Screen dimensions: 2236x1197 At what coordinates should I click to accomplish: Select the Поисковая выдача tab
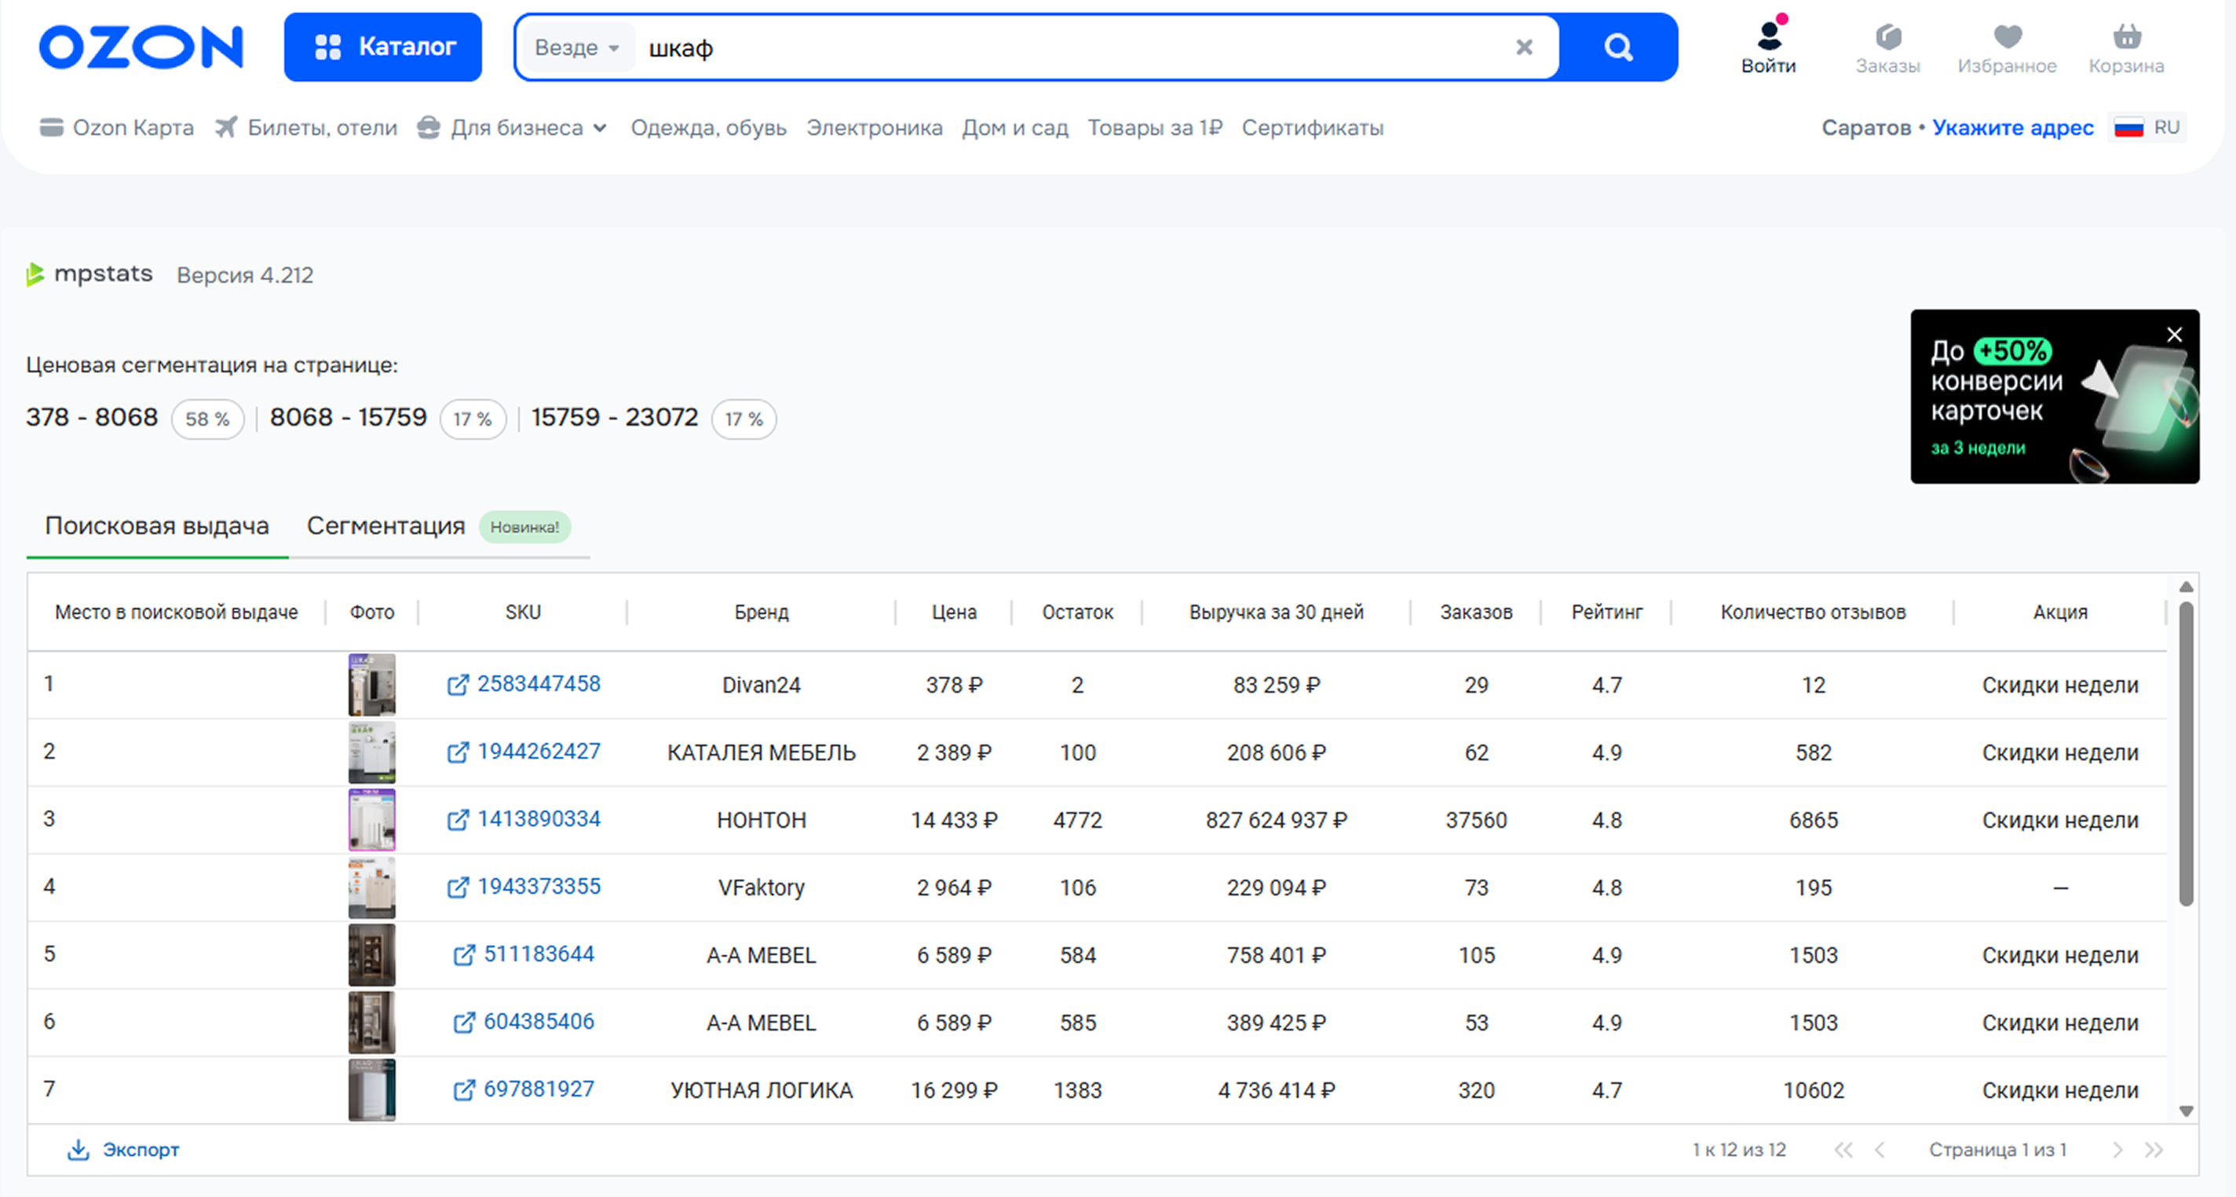click(157, 525)
